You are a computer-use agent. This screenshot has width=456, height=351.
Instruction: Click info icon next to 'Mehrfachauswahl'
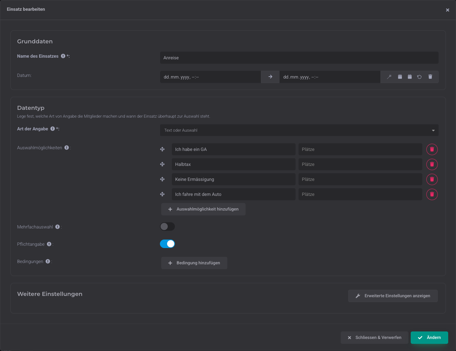(57, 227)
